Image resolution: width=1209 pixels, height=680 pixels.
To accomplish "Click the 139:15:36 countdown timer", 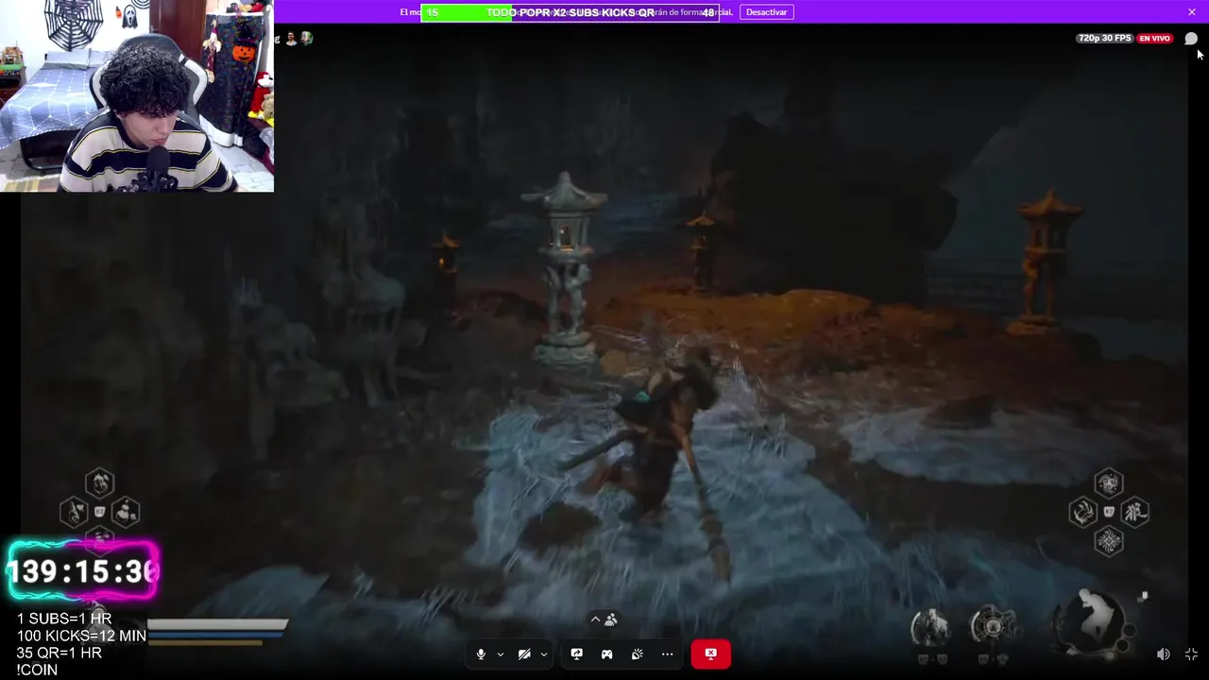I will (x=83, y=571).
